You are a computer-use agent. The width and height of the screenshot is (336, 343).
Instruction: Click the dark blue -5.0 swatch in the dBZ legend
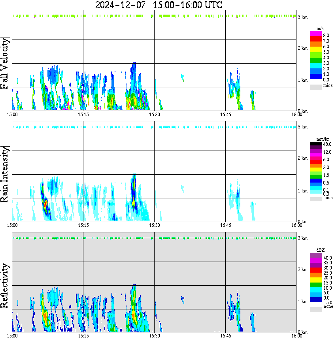coord(316,300)
